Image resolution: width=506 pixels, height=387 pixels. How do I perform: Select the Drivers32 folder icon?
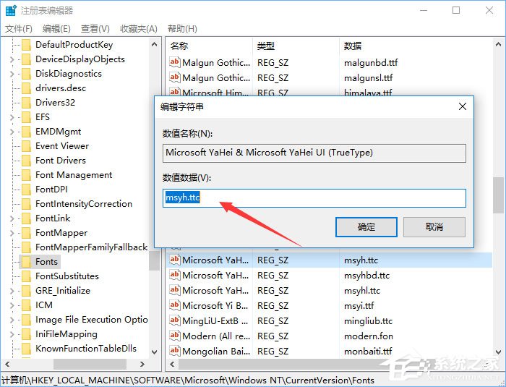pos(26,103)
